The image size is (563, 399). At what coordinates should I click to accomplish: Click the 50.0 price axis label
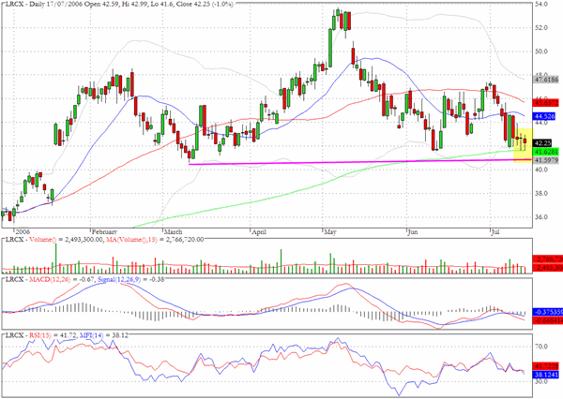pos(541,52)
